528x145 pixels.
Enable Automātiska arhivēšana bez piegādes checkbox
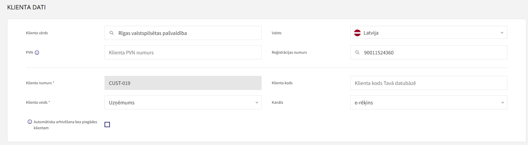[107, 125]
